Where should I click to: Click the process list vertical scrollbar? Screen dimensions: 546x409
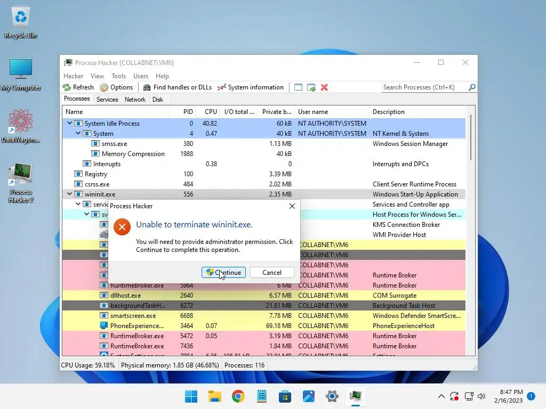[x=470, y=138]
